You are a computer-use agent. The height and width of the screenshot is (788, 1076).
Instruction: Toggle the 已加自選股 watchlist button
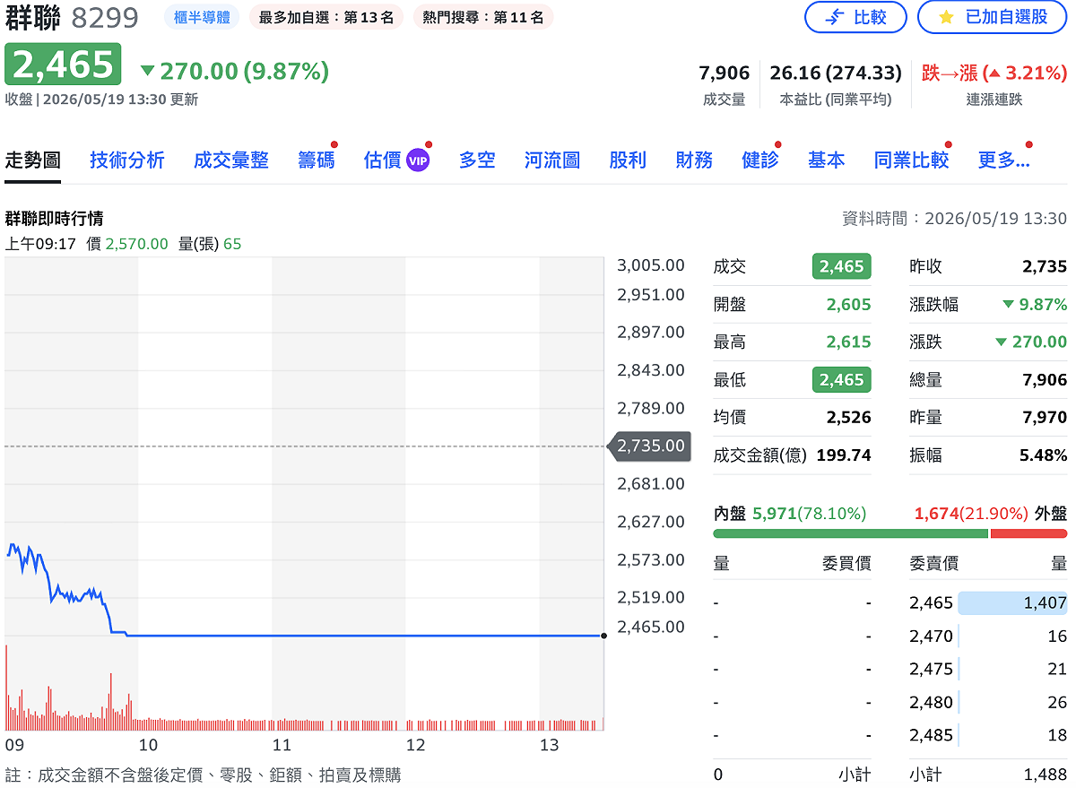tap(992, 17)
